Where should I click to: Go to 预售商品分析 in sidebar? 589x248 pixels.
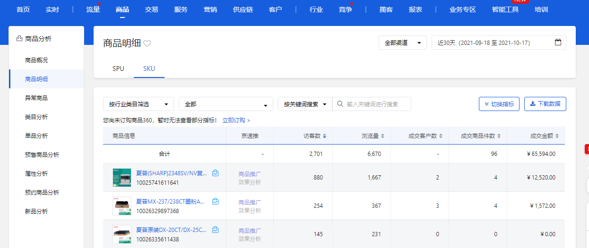tap(42, 155)
